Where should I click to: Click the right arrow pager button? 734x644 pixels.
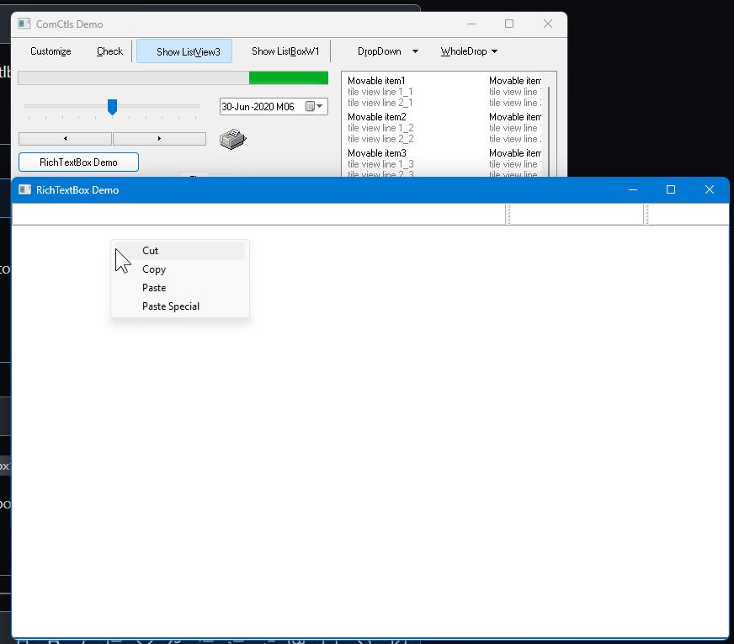click(159, 138)
